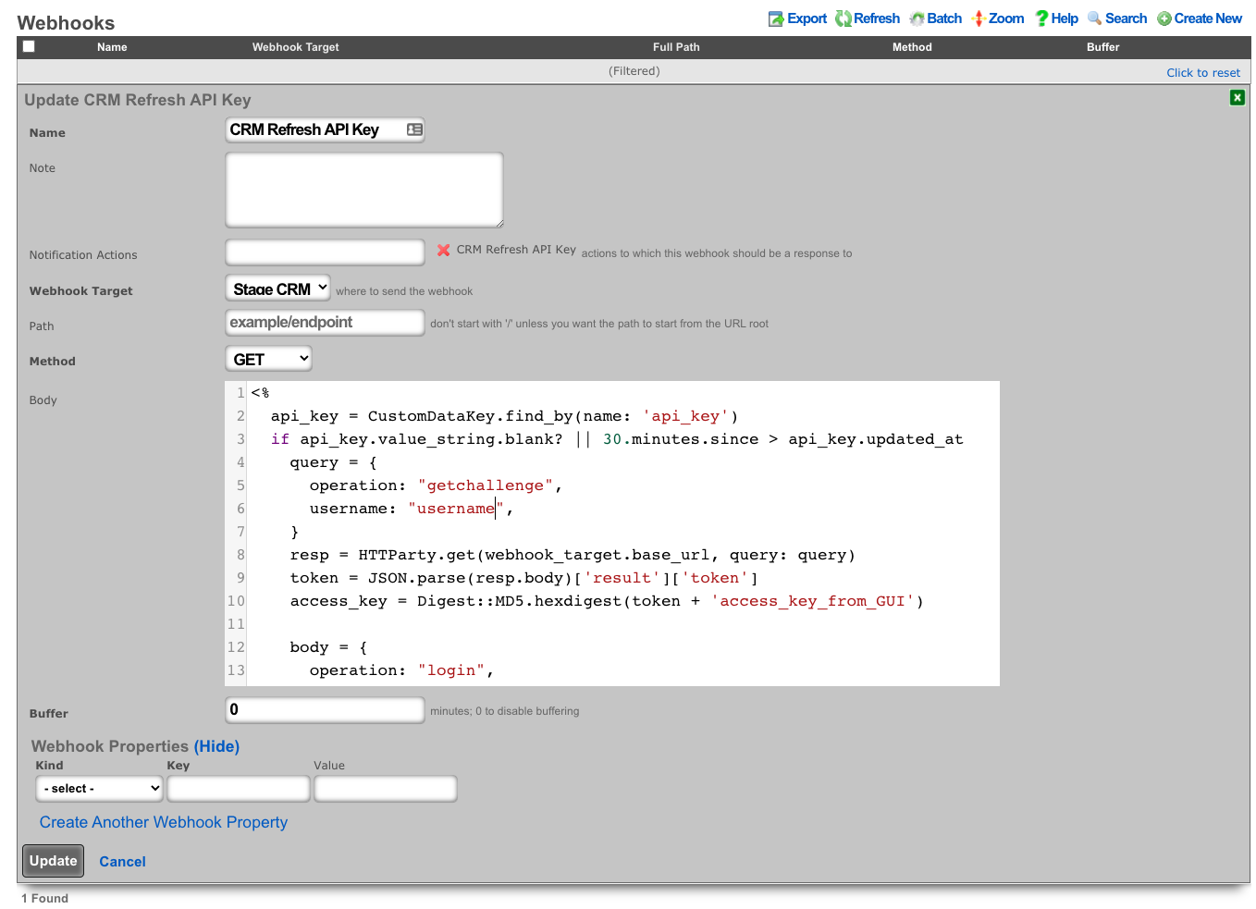
Task: Open the Webhook Target dropdown
Action: tap(278, 289)
